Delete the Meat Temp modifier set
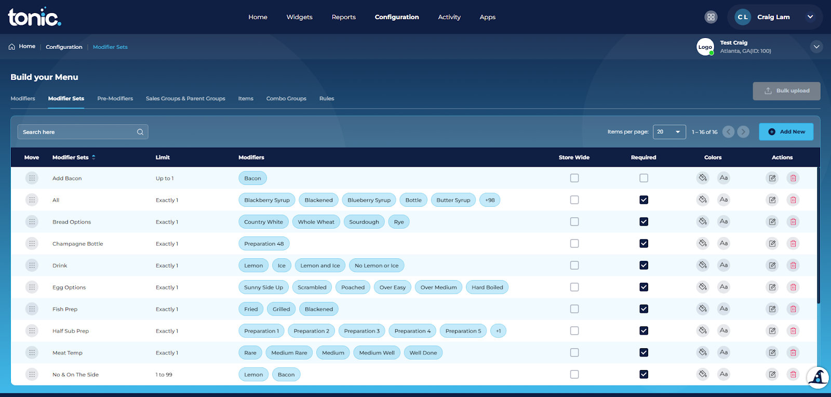The width and height of the screenshot is (831, 397). 793,353
